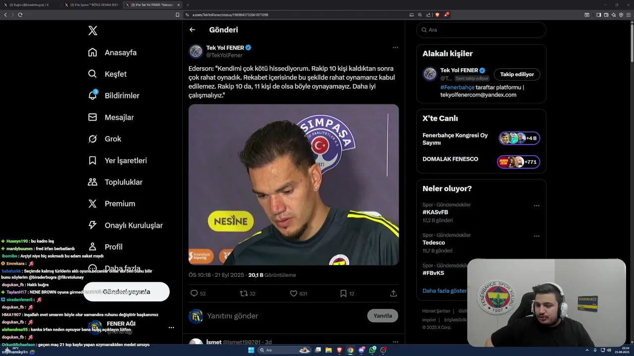Open Premium in the sidebar
Screen dimensions: 634x356
tap(111, 204)
